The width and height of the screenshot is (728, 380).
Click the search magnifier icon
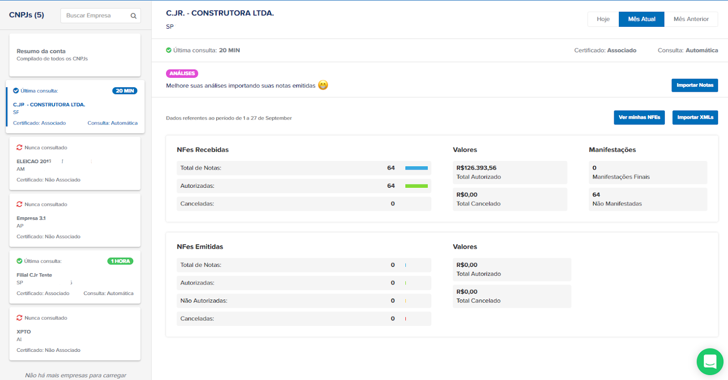[133, 16]
